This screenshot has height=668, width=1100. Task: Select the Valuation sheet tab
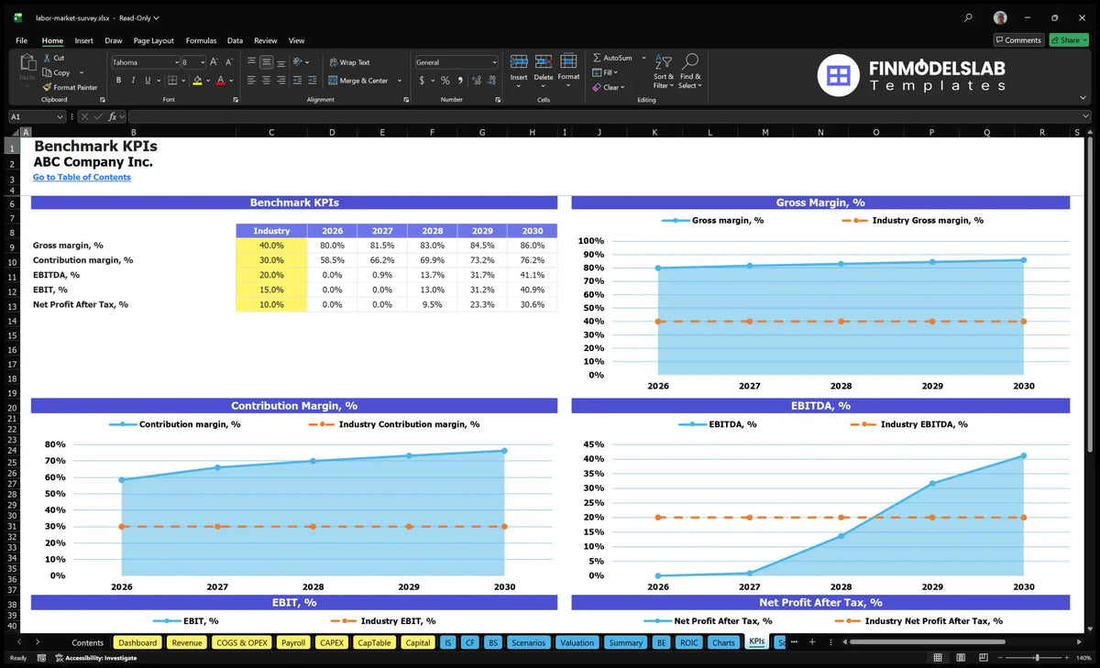coord(577,642)
